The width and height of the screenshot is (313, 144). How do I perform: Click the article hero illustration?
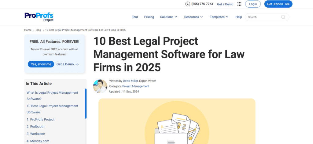(x=177, y=121)
